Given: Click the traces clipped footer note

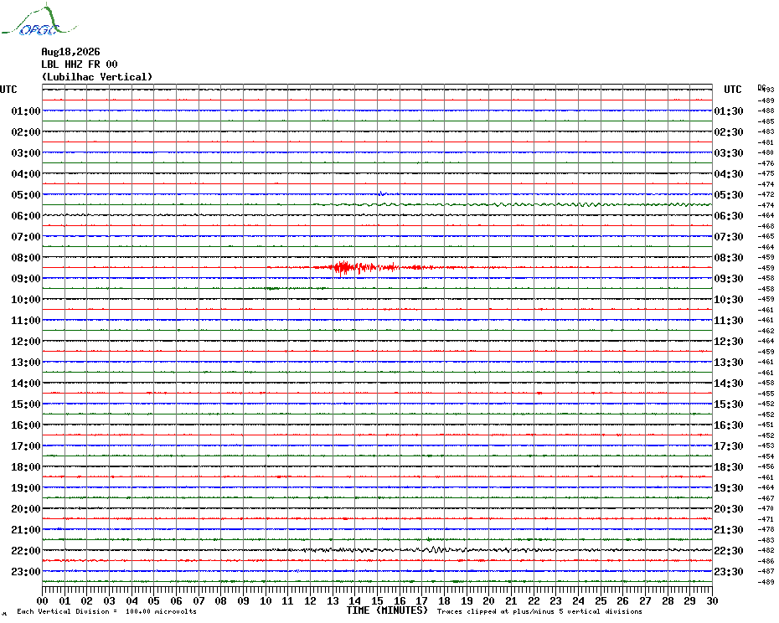Looking at the screenshot, I should coord(539,611).
